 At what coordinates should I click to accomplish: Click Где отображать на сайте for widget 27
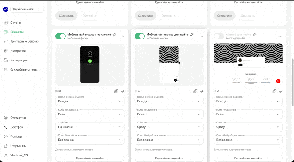pos(169,158)
